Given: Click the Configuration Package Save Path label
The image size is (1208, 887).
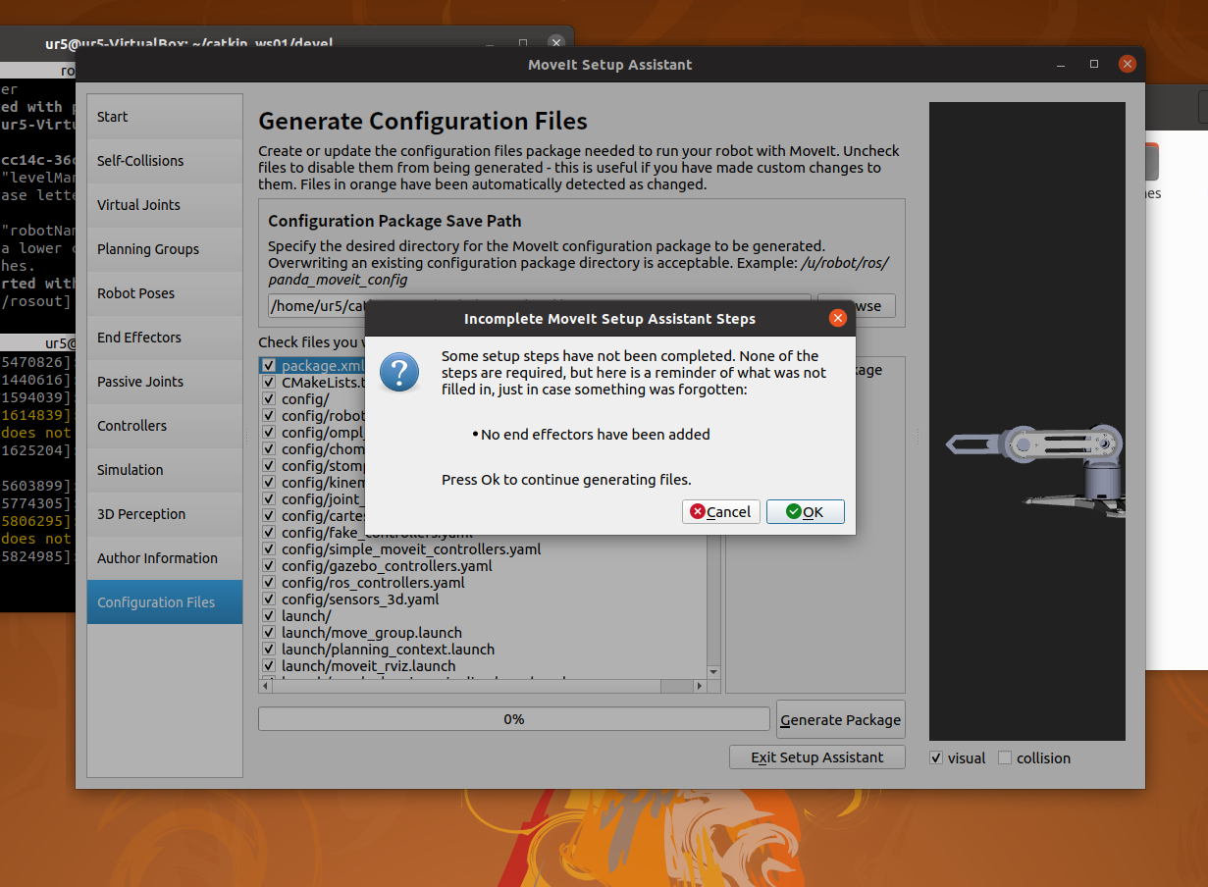Looking at the screenshot, I should coord(394,221).
